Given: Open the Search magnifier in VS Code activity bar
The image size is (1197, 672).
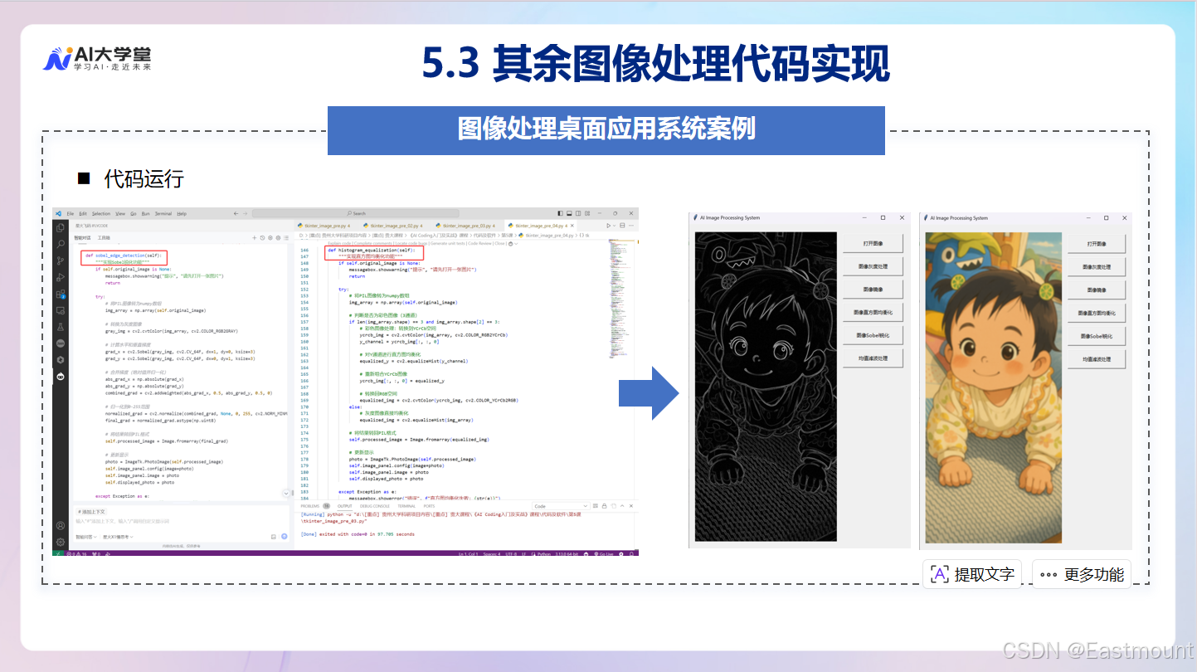Looking at the screenshot, I should click(x=60, y=244).
